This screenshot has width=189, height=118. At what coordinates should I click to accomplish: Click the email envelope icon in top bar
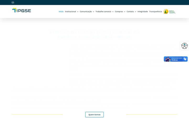[x=13, y=2]
